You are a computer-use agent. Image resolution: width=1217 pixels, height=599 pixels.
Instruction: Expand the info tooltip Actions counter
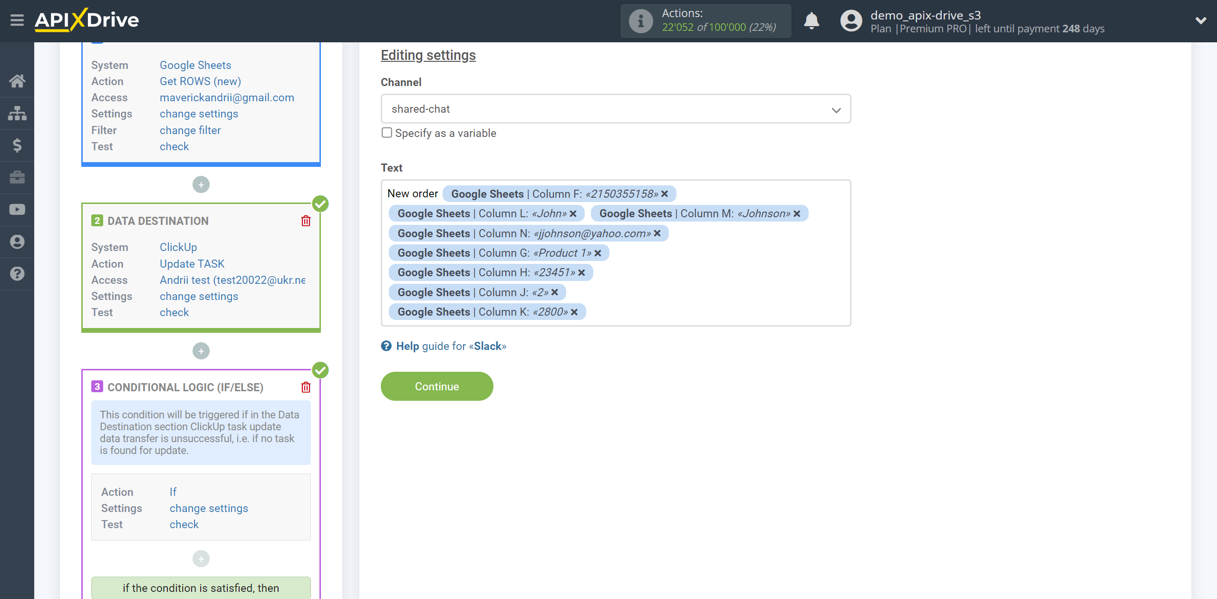point(641,21)
